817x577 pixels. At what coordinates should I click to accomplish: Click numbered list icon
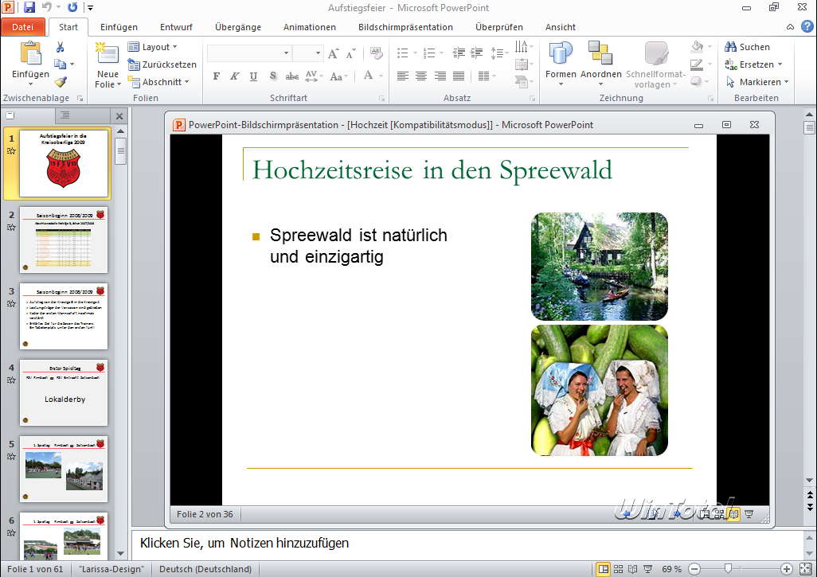click(x=429, y=53)
